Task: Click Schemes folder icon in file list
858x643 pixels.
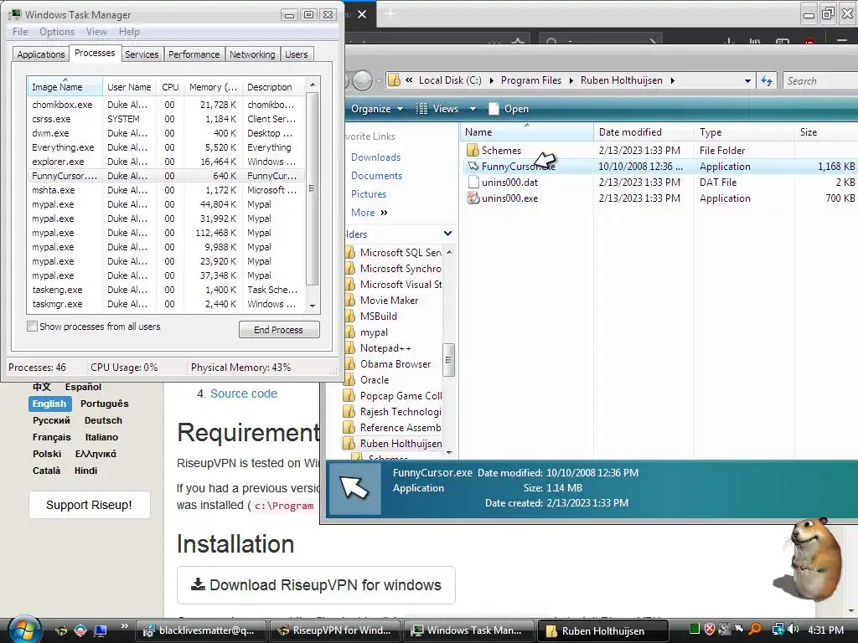Action: [473, 150]
